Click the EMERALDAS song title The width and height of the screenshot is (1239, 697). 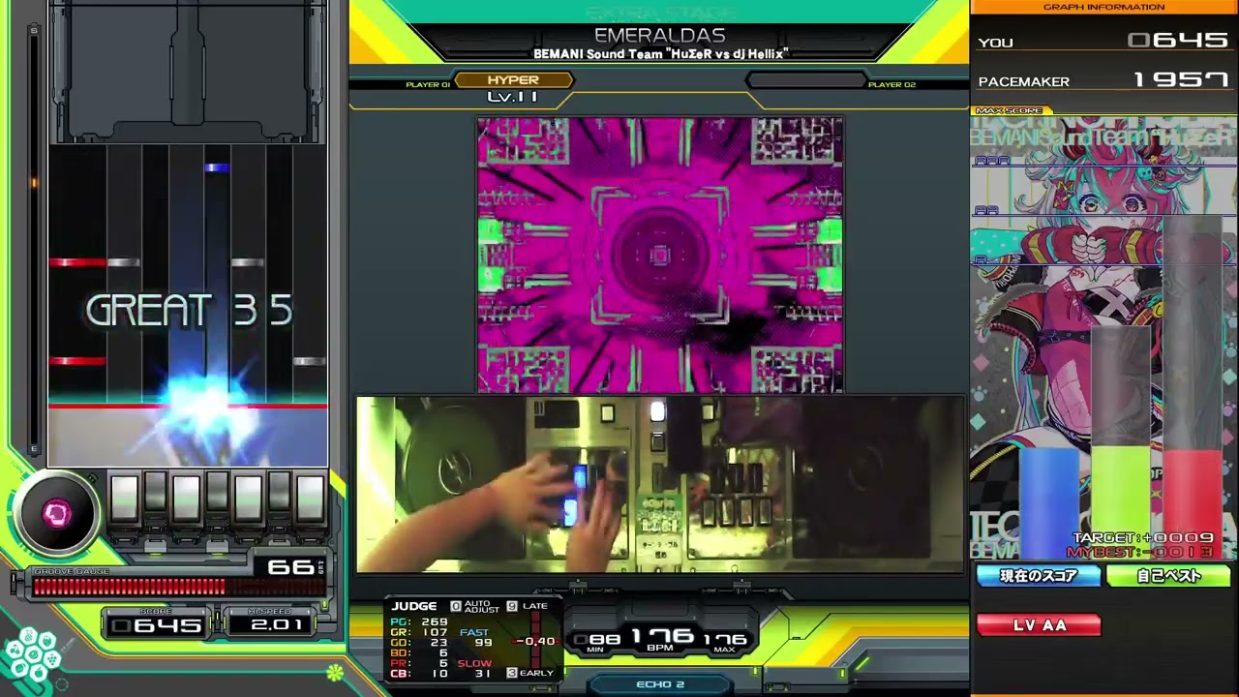pos(659,36)
